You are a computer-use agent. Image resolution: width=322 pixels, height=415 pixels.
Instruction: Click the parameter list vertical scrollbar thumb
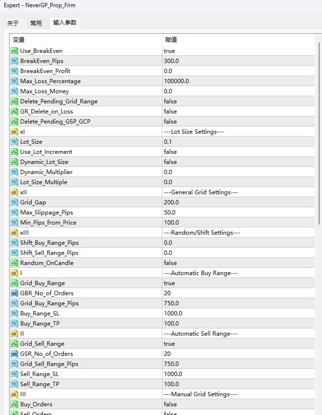(319, 134)
